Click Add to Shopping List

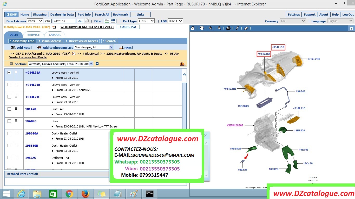coord(58,48)
